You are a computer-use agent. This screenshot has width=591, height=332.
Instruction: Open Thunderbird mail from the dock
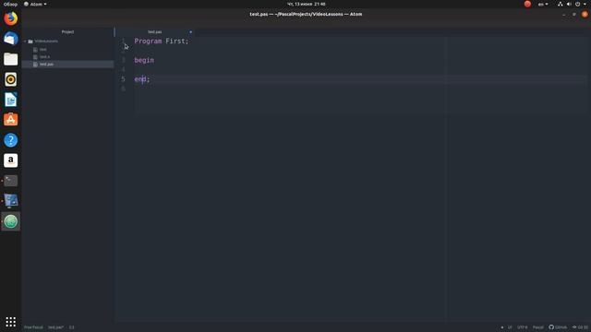point(10,39)
